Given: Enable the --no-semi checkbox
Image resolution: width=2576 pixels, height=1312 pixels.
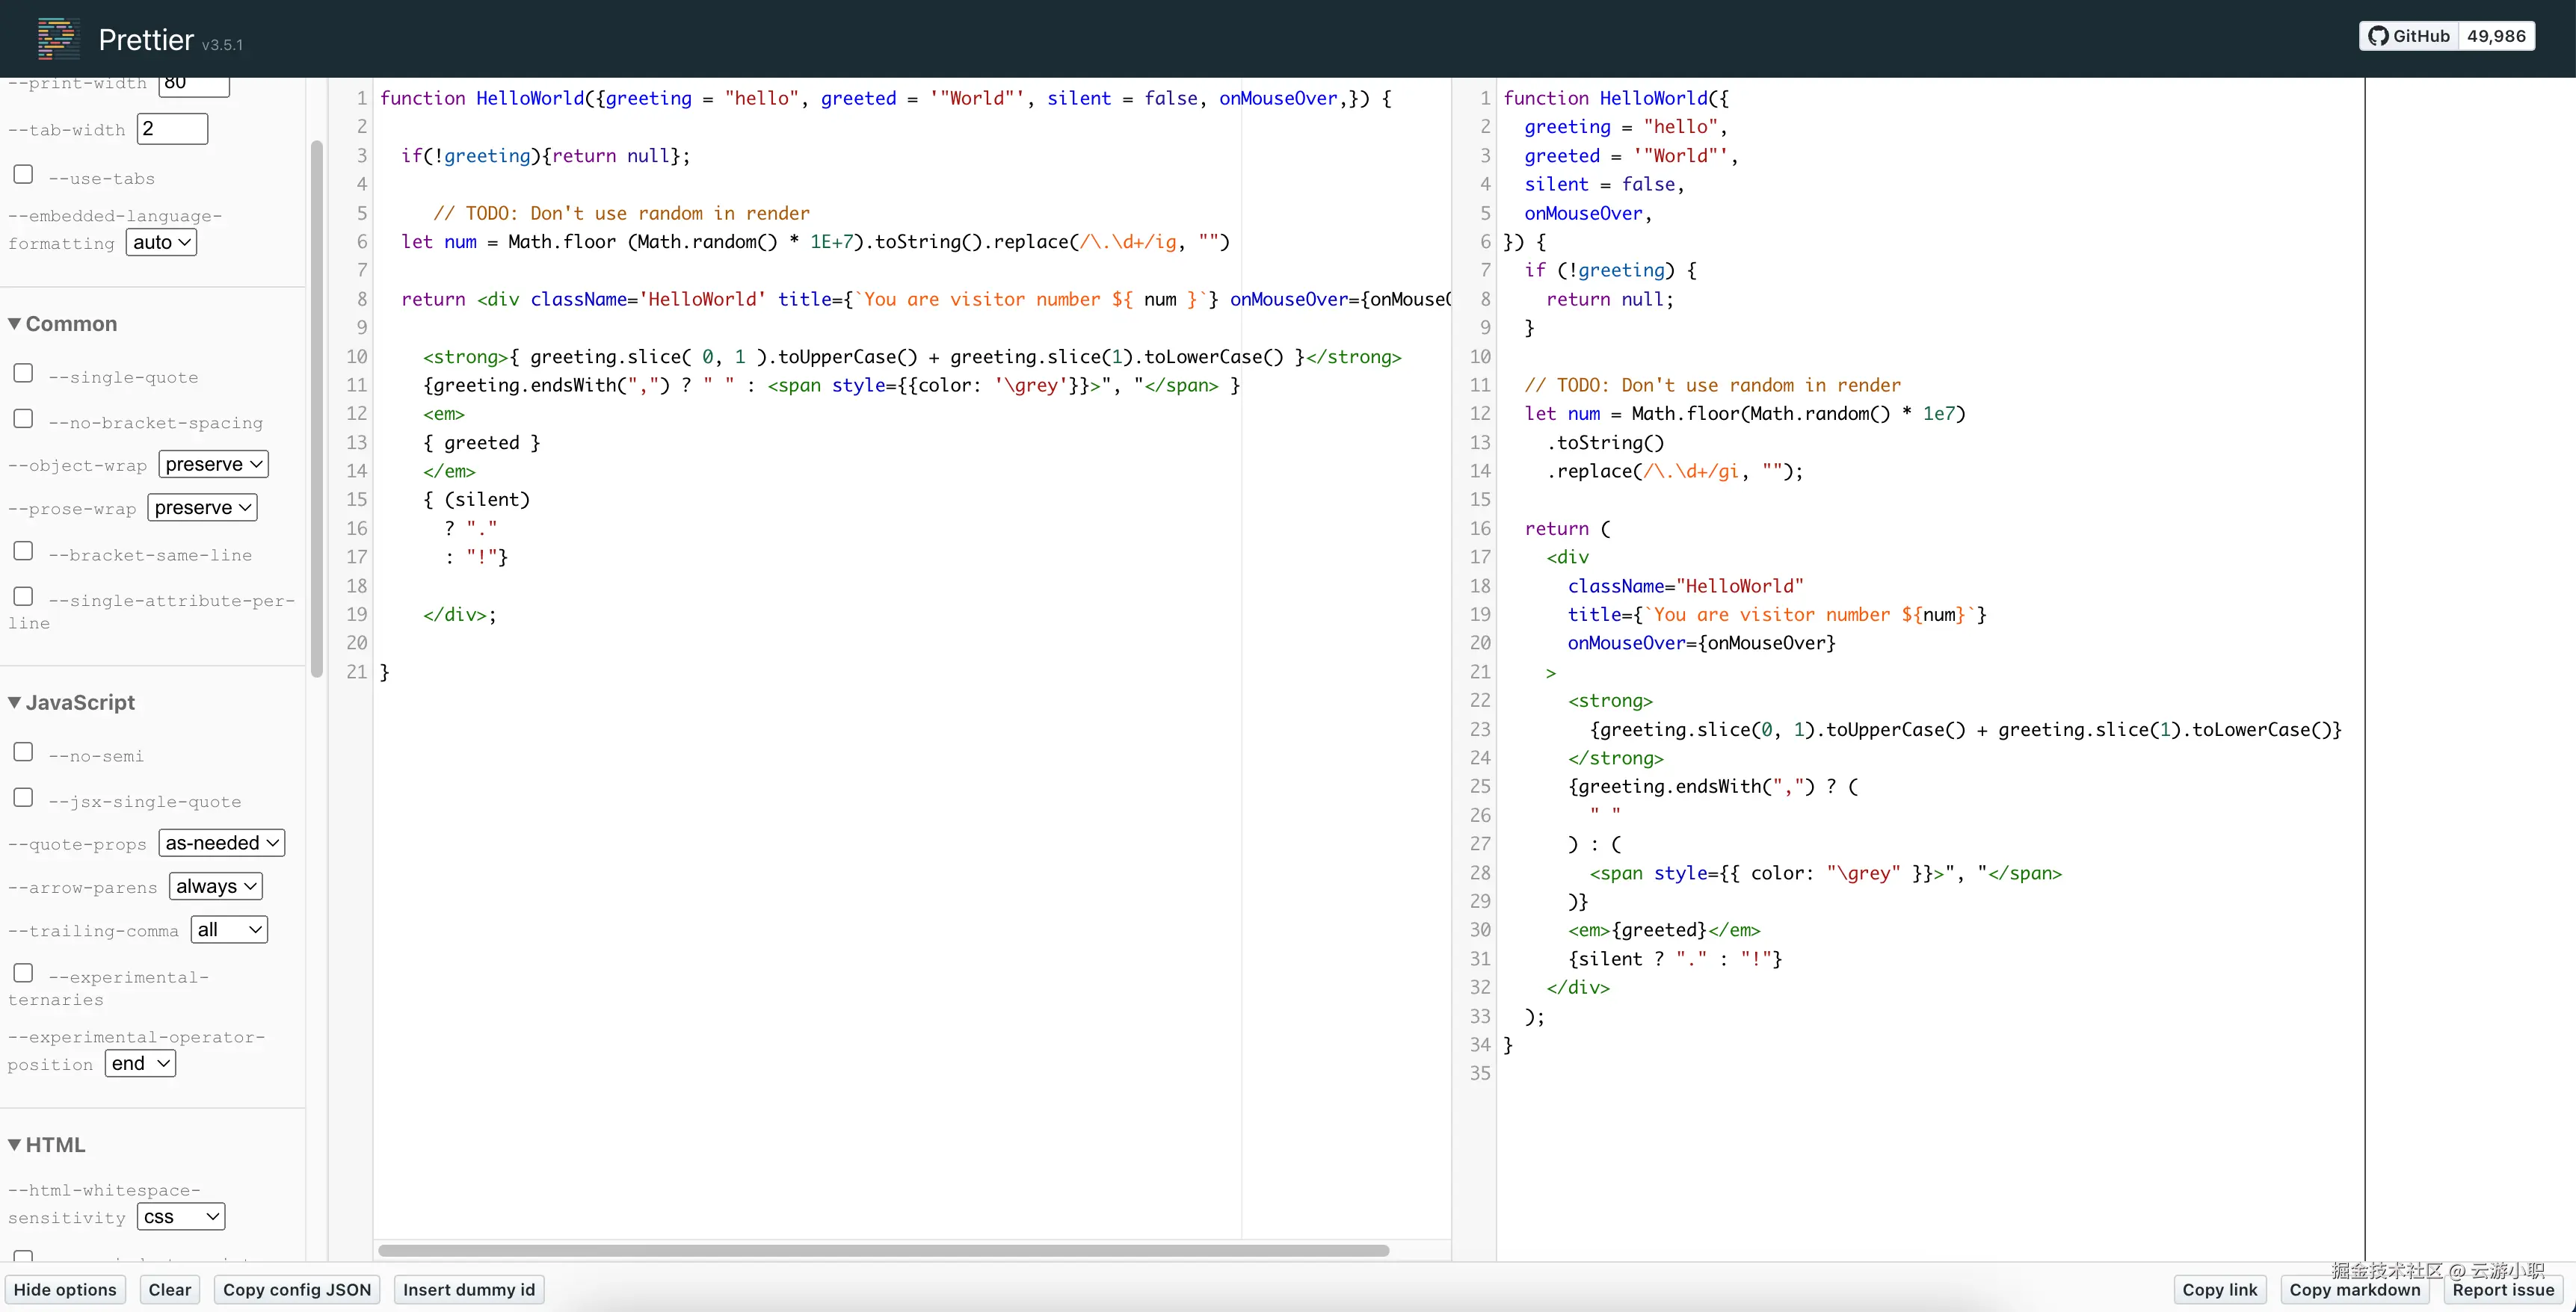Looking at the screenshot, I should (23, 752).
